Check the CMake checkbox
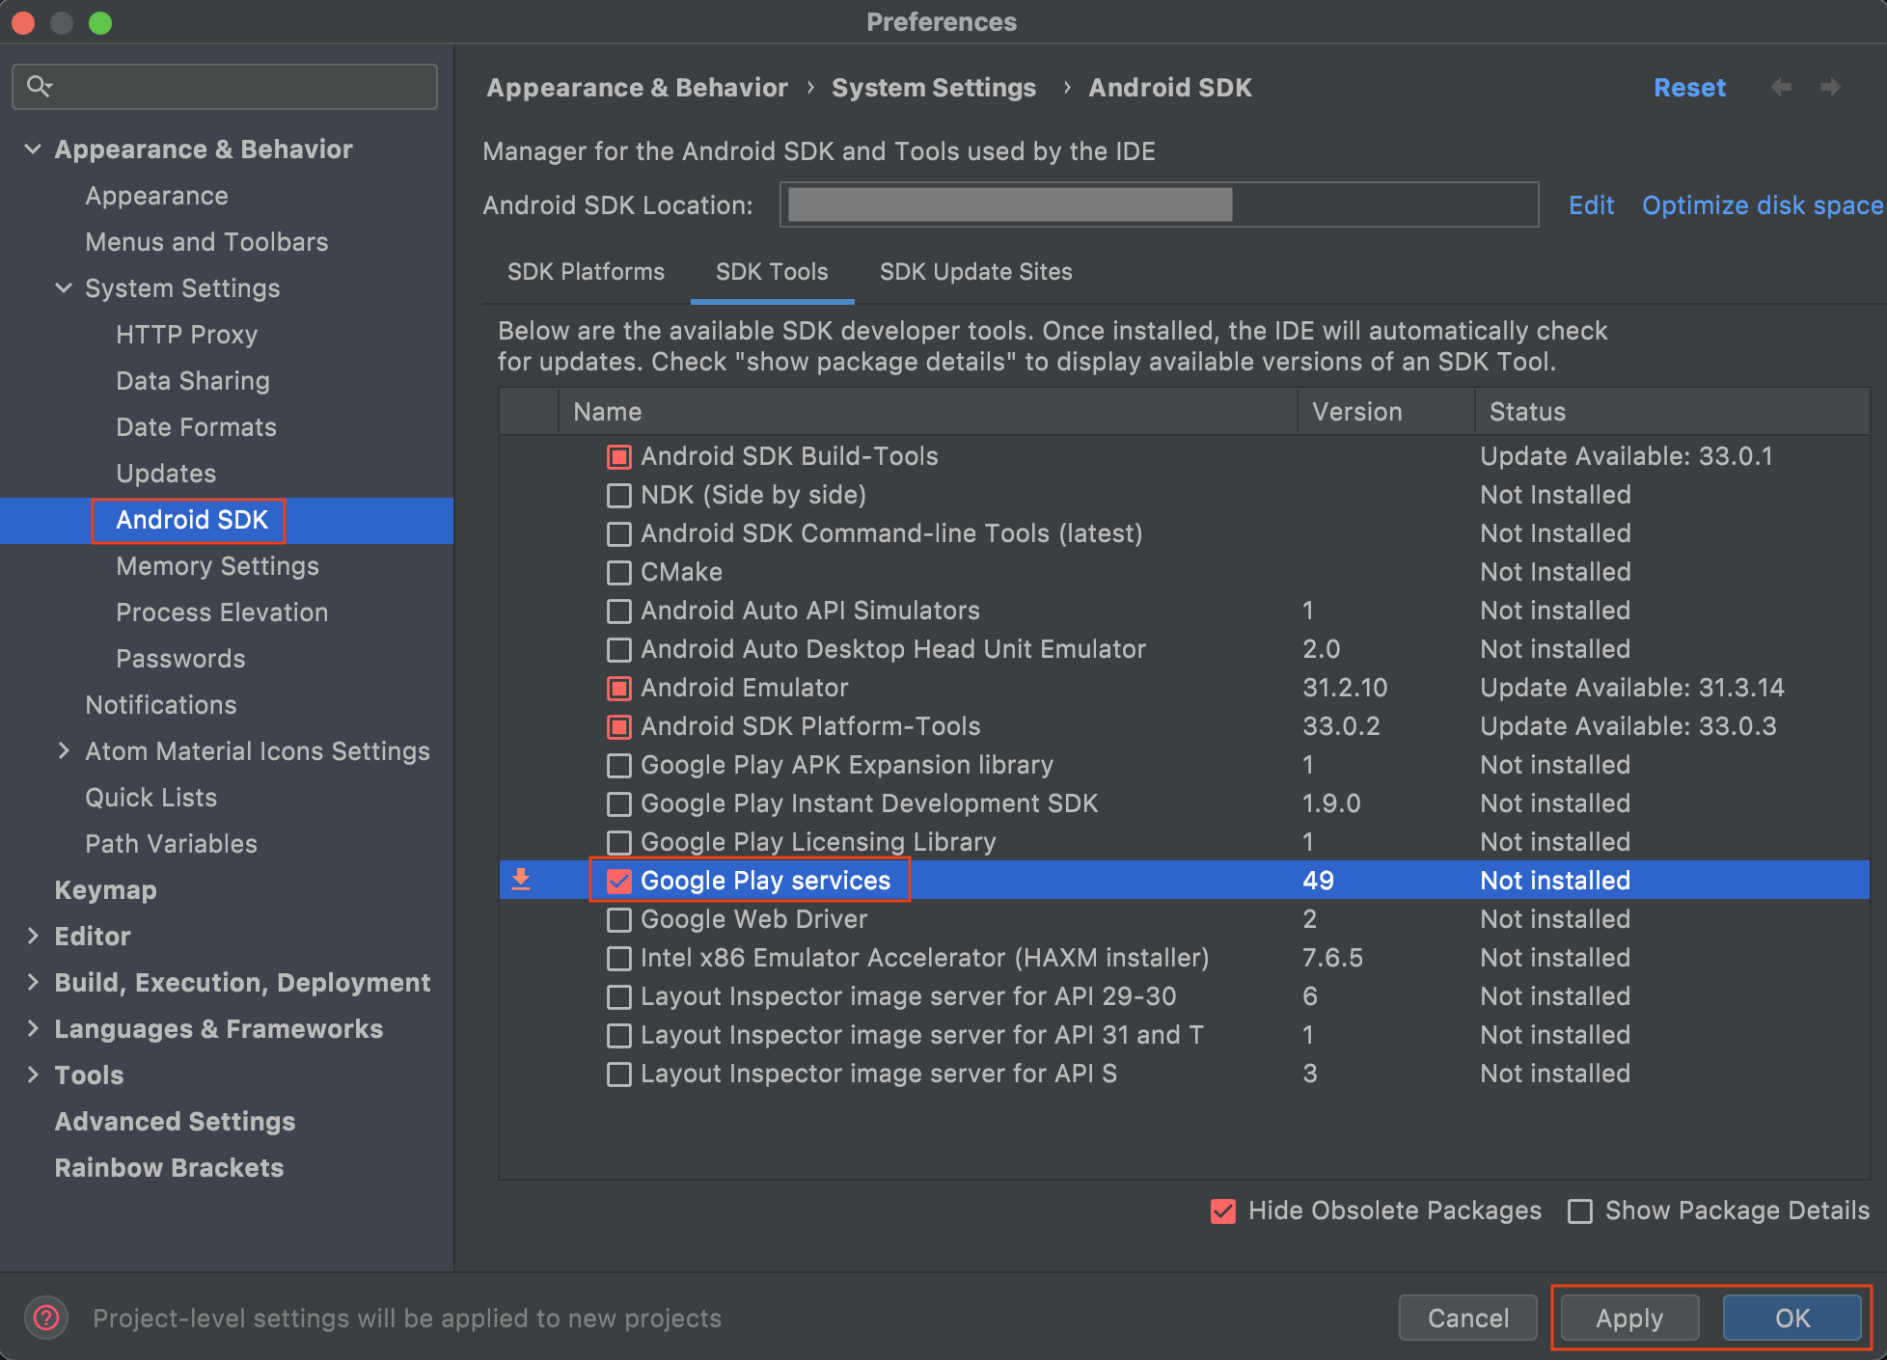The height and width of the screenshot is (1360, 1887). (619, 572)
